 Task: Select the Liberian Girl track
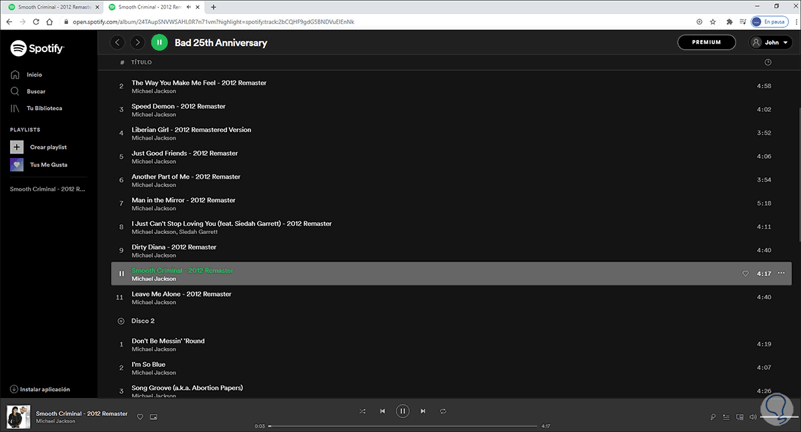pos(192,129)
